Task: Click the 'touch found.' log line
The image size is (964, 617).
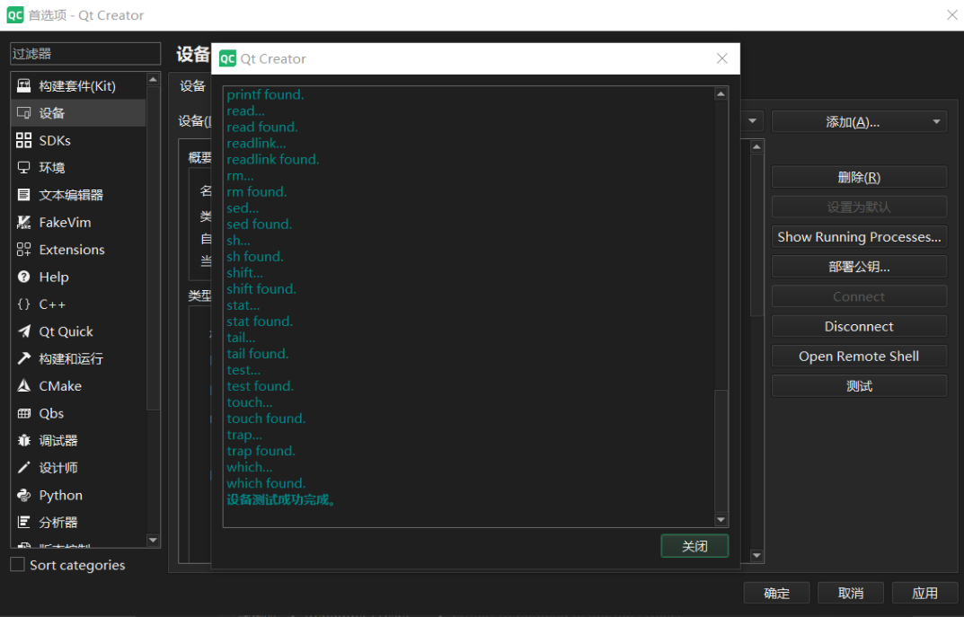Action: [266, 419]
